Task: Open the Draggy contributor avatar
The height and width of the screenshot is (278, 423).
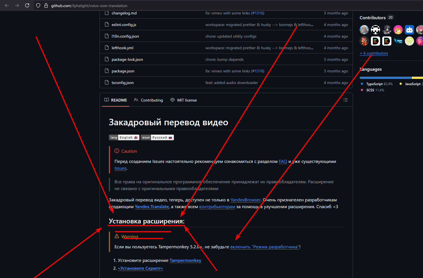Action: [398, 41]
